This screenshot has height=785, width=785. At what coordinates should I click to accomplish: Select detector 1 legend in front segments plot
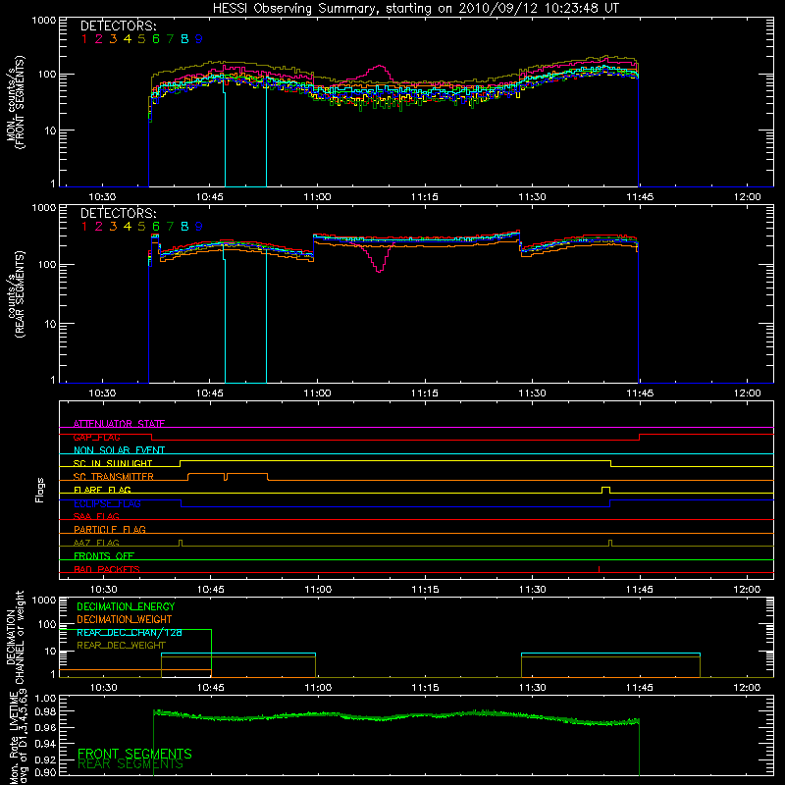point(84,39)
